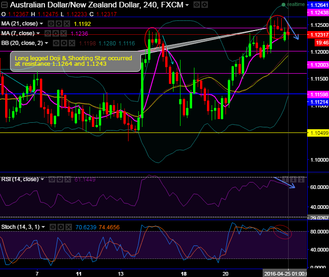Screen dimensions: 329x277
Task: Click the current price label 1.12317
Action: click(x=318, y=35)
